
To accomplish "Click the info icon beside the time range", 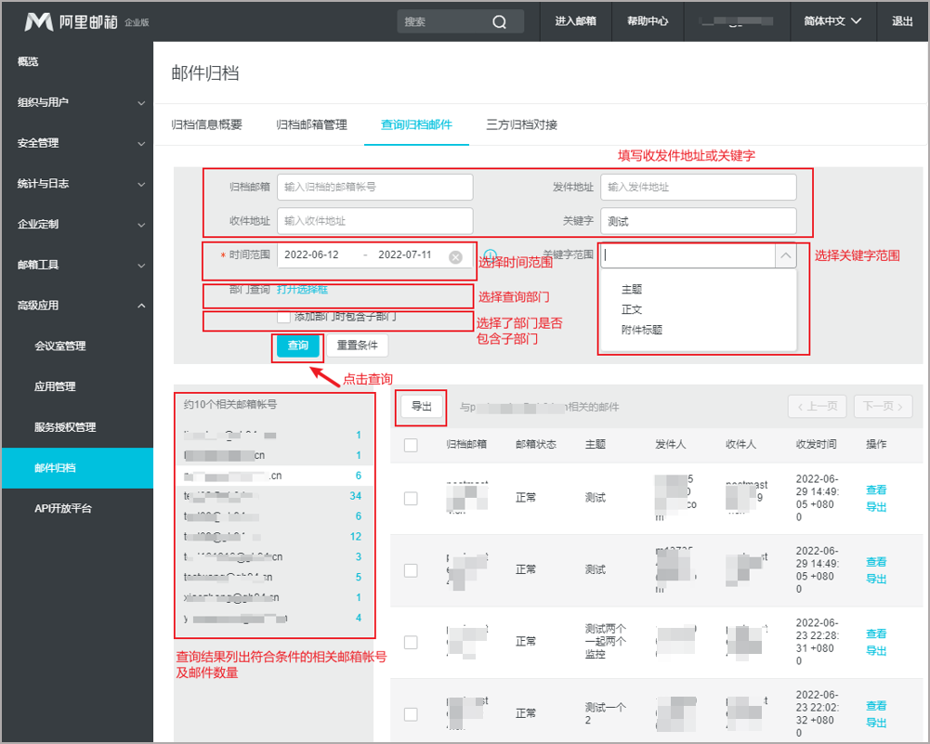I will coord(491,255).
